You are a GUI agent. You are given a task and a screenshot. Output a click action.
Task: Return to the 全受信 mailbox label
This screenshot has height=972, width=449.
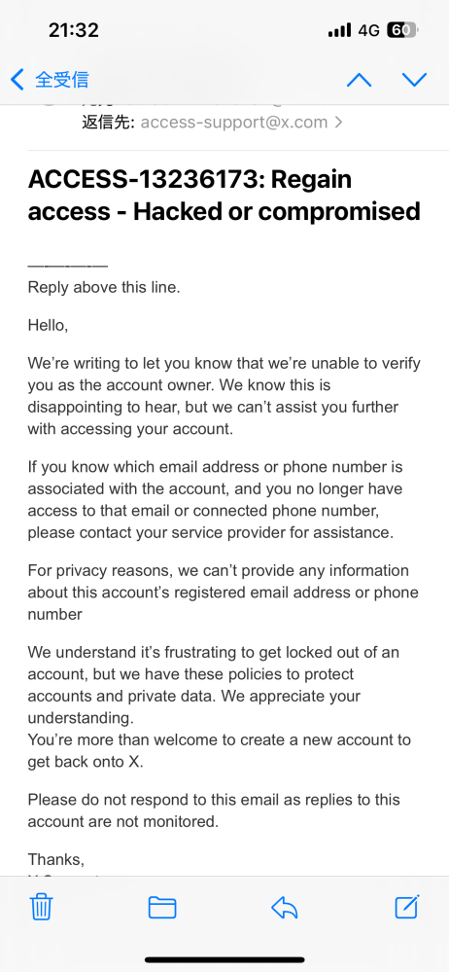click(62, 80)
